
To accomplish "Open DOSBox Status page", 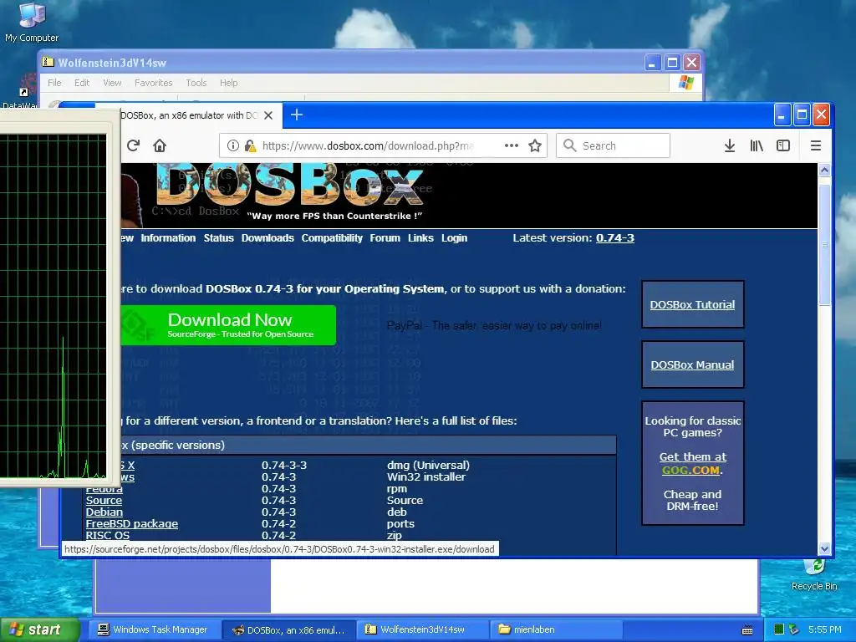I will pos(218,238).
